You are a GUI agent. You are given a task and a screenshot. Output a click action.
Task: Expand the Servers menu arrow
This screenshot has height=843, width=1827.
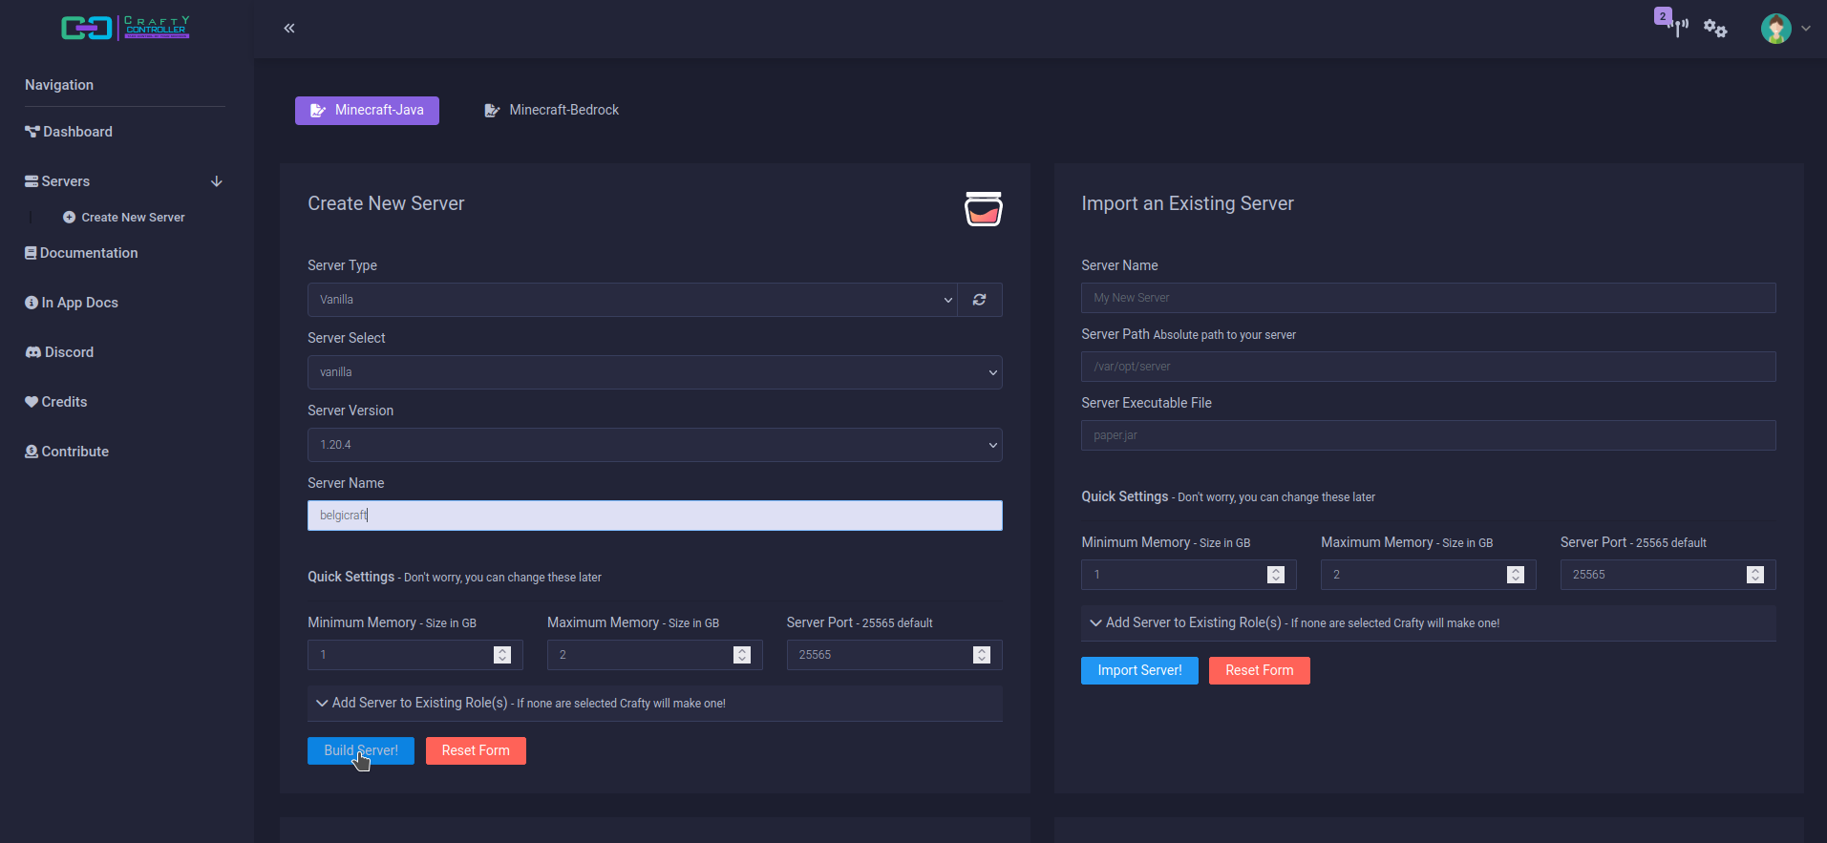tap(217, 181)
